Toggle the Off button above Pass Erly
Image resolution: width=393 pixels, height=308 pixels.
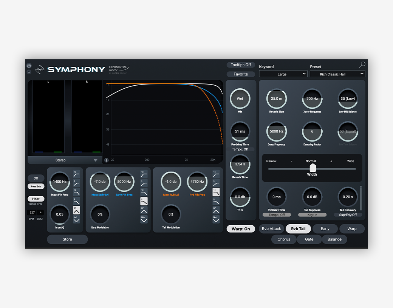pos(36,178)
